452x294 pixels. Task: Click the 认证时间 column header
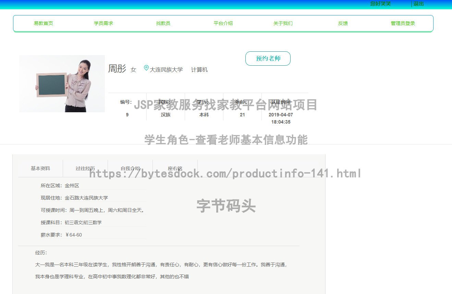tap(280, 102)
